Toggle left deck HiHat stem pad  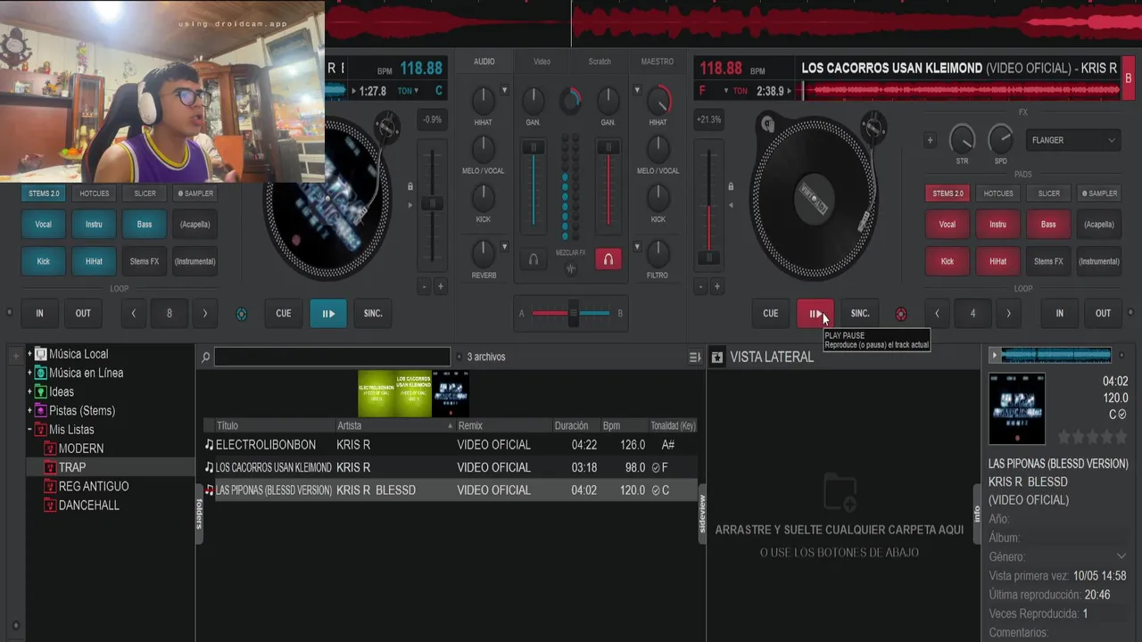[94, 261]
